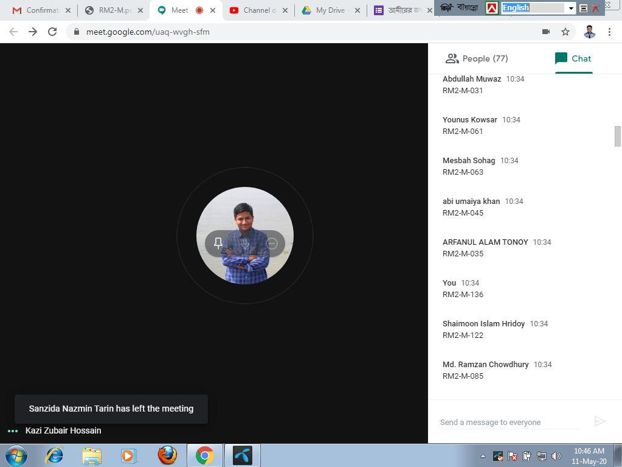Click the Kazi Zubair Hossain name label

coord(63,430)
